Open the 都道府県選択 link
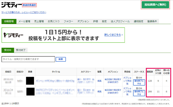Screen dimensions: 173x107 tap(29, 5)
